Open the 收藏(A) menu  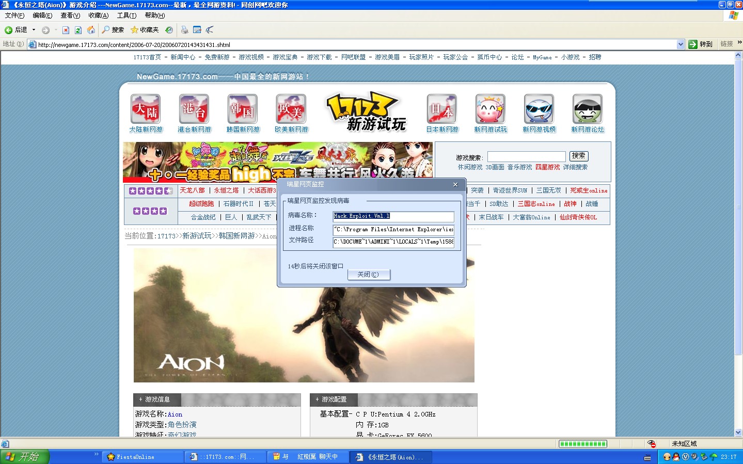click(98, 15)
